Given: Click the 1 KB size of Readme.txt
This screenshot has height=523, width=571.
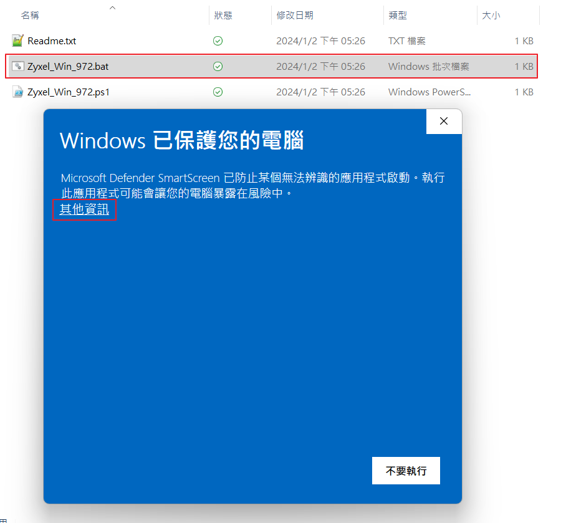Looking at the screenshot, I should (x=524, y=41).
